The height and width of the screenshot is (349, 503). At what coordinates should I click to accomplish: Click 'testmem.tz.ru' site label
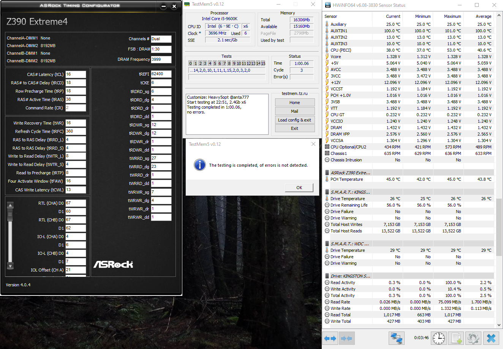295,93
